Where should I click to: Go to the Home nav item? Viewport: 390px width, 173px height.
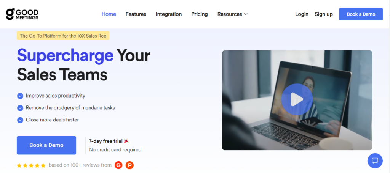click(x=109, y=14)
